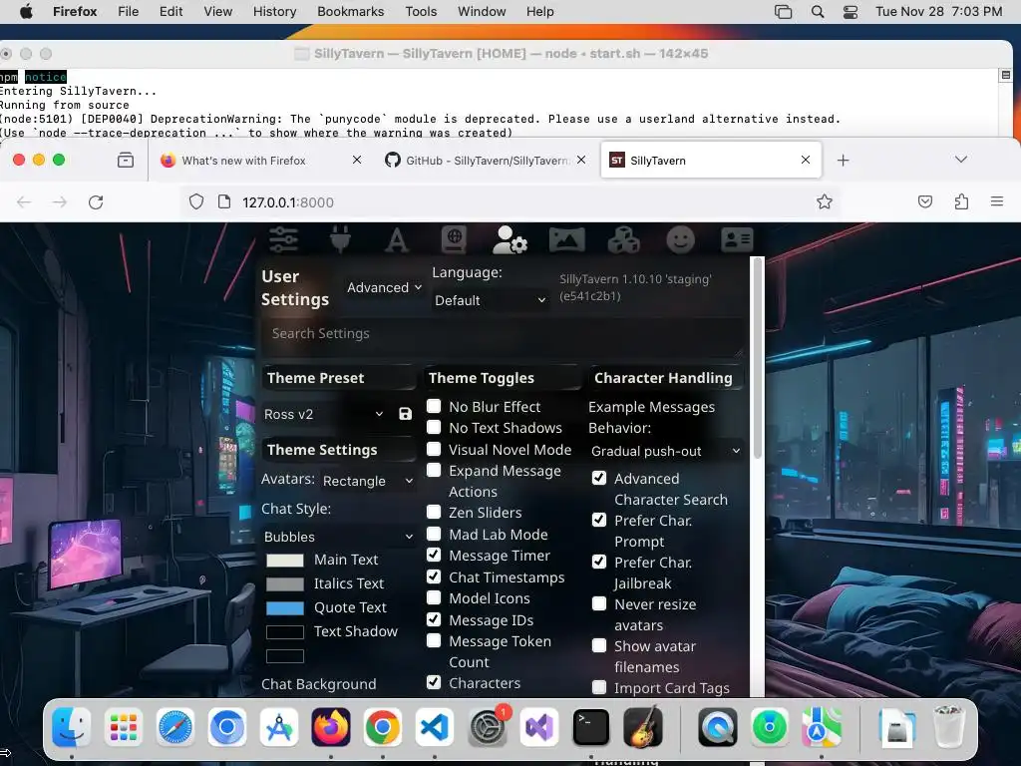Open the Tools menu
Viewport: 1021px width, 766px height.
point(421,12)
